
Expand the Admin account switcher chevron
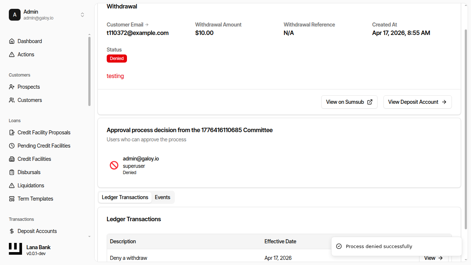tap(82, 15)
